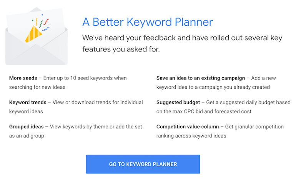Click the GO TO KEYWORD PLANNER button

pyautogui.click(x=143, y=164)
